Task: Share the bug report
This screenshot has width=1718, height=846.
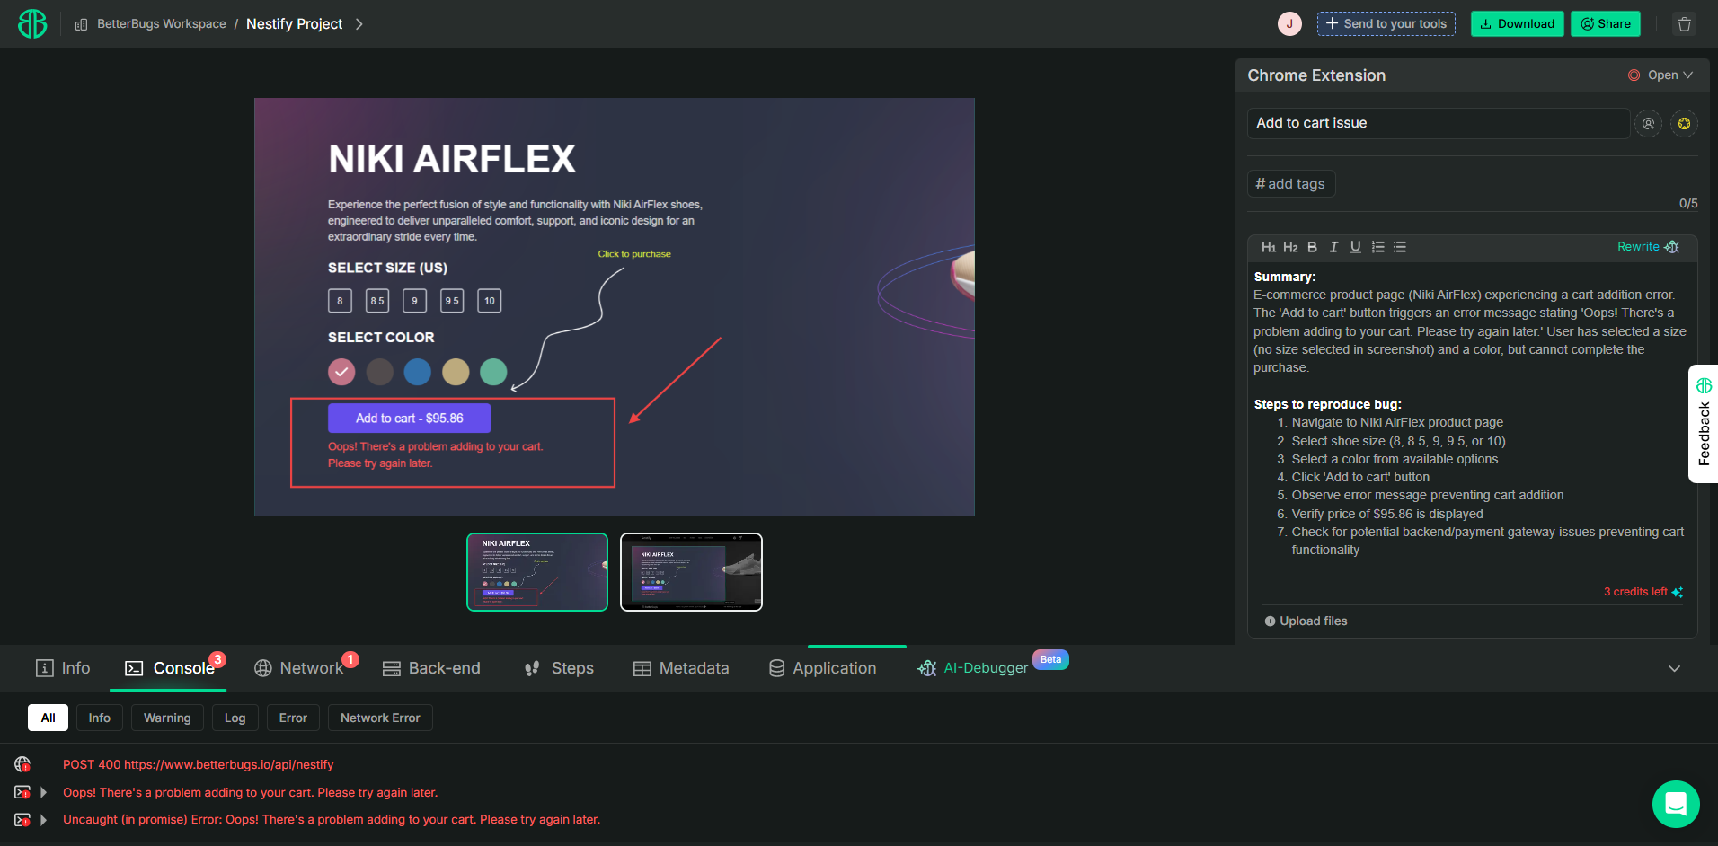Action: coord(1605,24)
